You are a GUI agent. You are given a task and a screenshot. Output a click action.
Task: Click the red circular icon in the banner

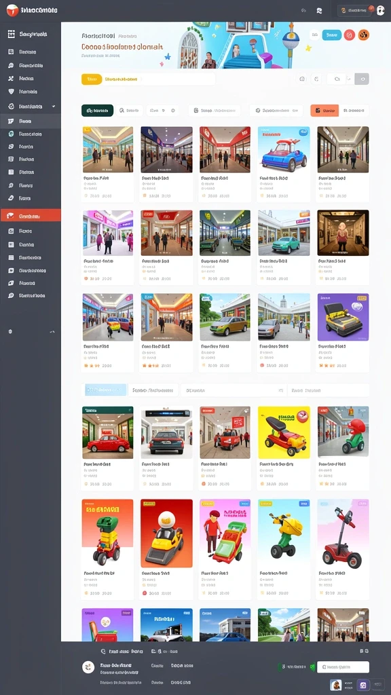click(x=350, y=35)
